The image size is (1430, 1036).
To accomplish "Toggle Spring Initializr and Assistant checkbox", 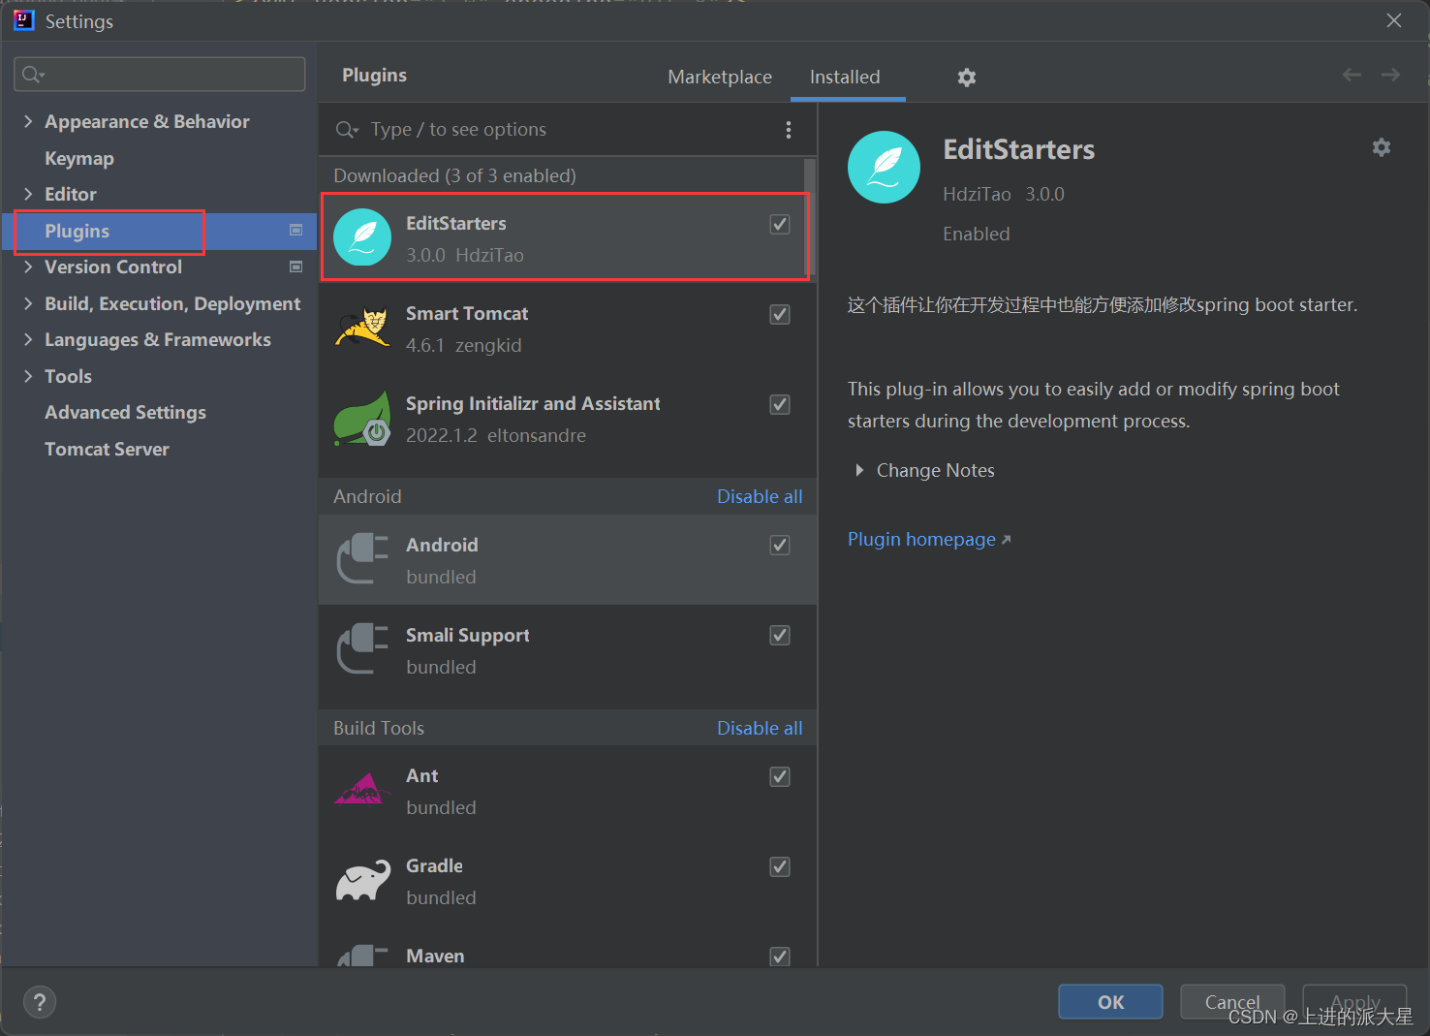I will (780, 404).
